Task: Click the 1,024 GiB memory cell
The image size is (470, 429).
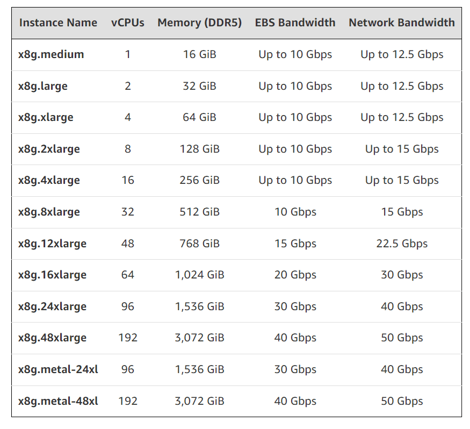Action: tap(199, 275)
